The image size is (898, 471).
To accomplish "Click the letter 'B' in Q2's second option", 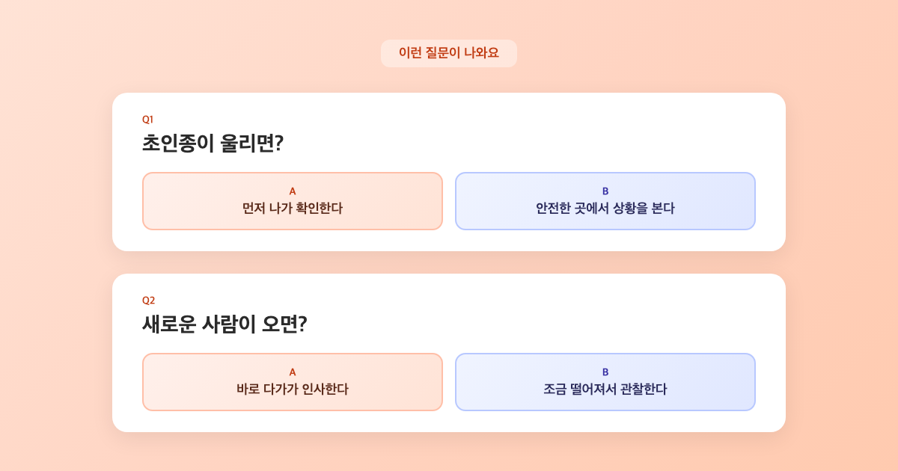I will pyautogui.click(x=605, y=372).
